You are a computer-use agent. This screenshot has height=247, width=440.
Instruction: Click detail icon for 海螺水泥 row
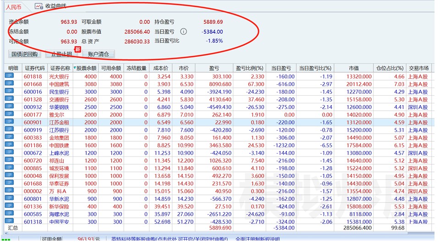tap(9, 214)
